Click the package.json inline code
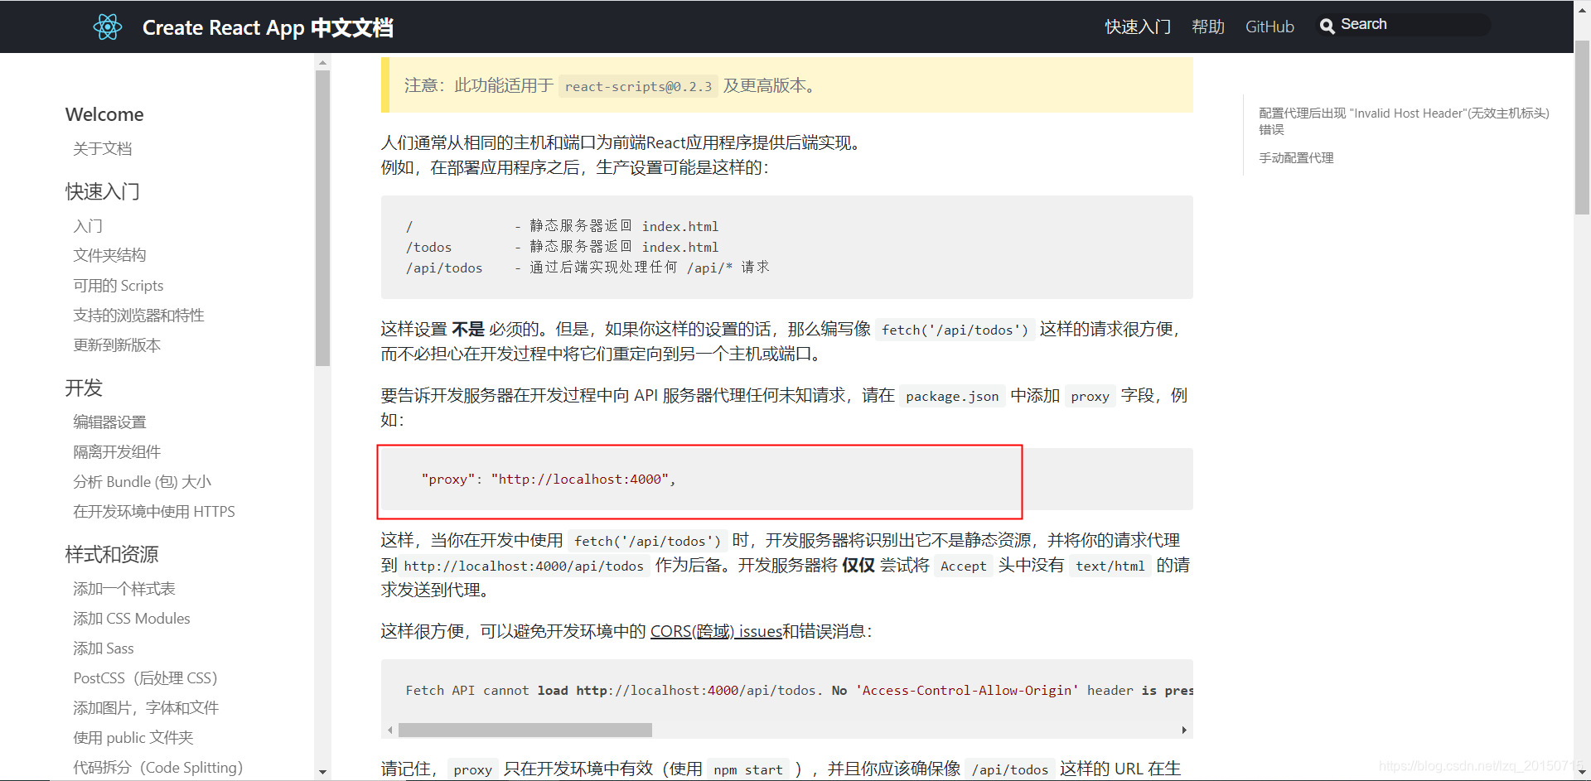1591x781 pixels. click(x=952, y=396)
